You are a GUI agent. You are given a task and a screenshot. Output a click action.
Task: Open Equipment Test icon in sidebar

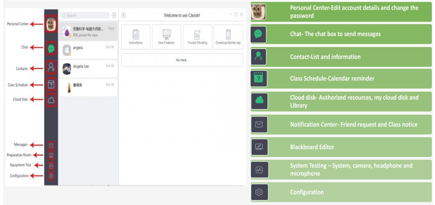pyautogui.click(x=51, y=165)
